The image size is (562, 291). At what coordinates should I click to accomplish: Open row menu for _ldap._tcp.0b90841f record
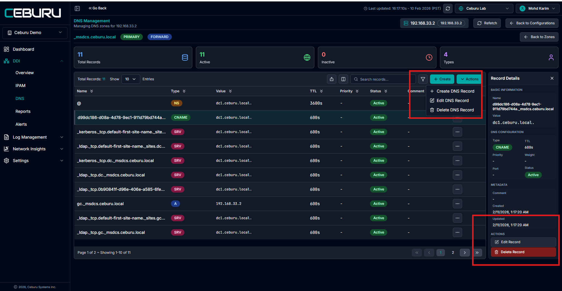point(458,189)
